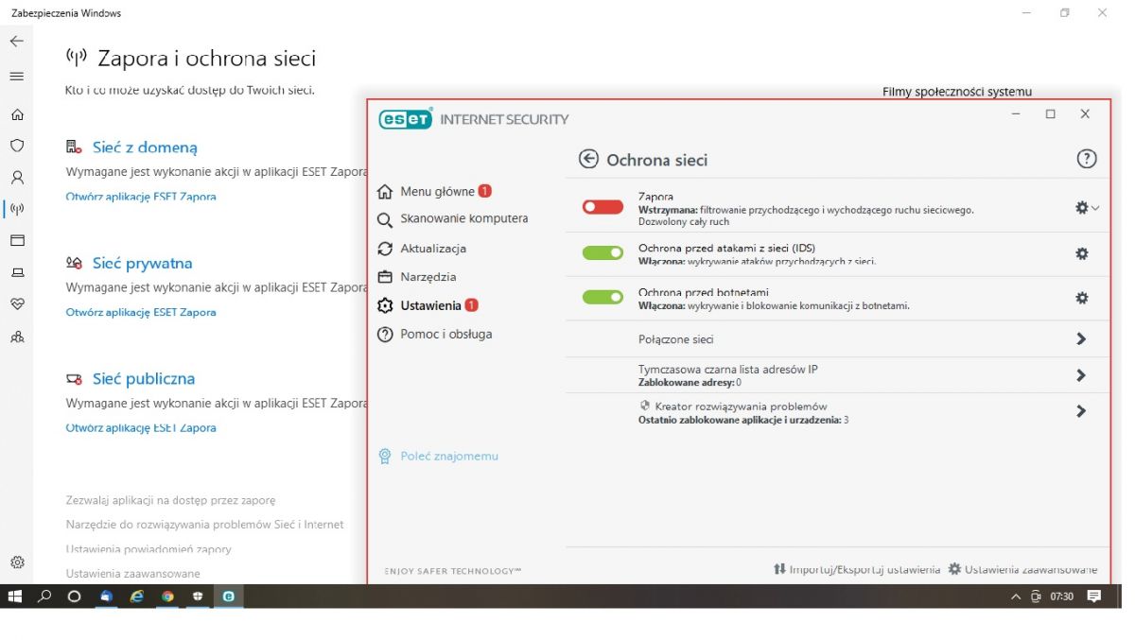Toggle Ochrona przed botnetami switch
1135x640 pixels.
[x=602, y=297]
